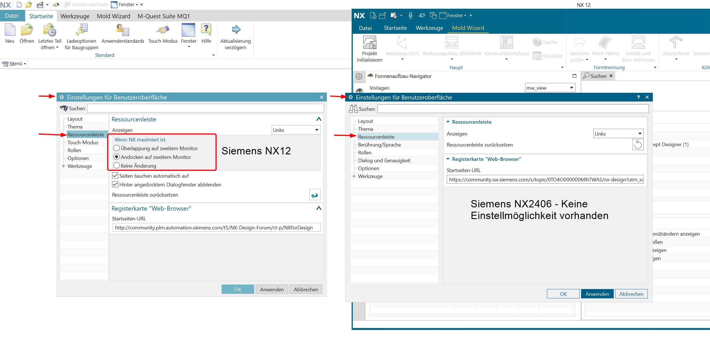The height and width of the screenshot is (363, 710).
Task: Select Dialog und Genauigkeit tree item
Action: 384,161
